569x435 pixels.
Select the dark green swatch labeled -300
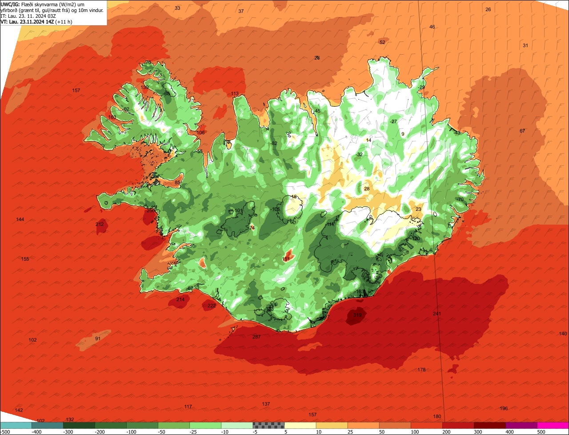79,425
